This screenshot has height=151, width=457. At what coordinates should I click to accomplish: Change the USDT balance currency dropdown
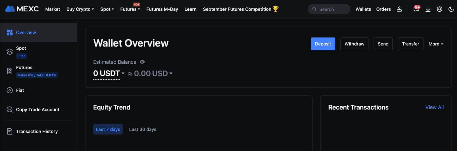pyautogui.click(x=123, y=73)
